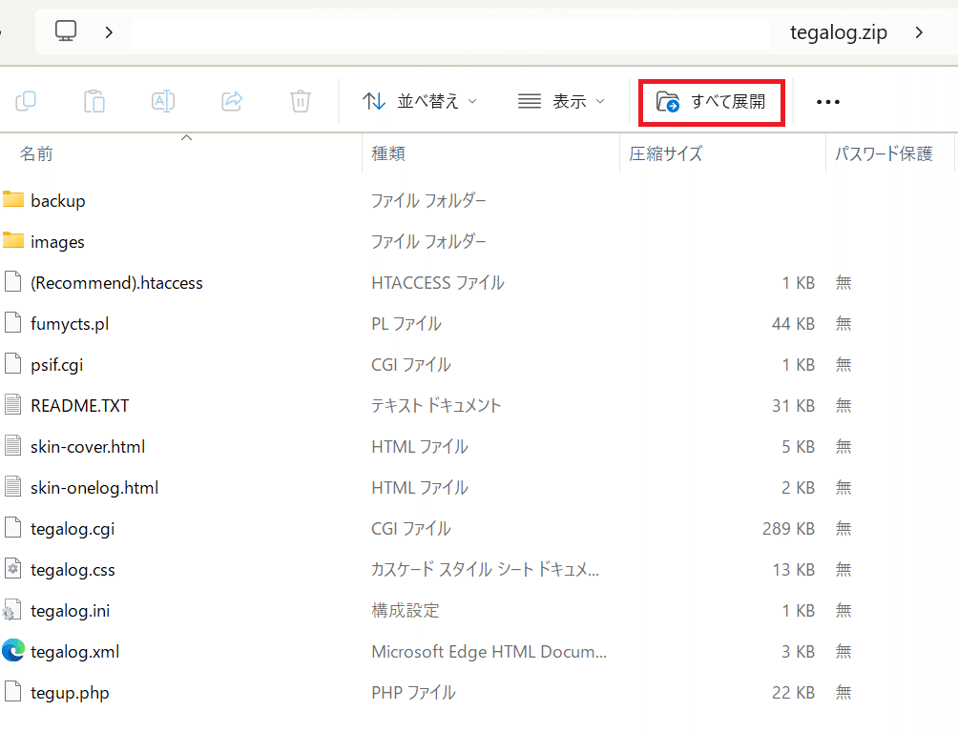The width and height of the screenshot is (958, 731).
Task: Click the Rename icon in toolbar
Action: pyautogui.click(x=163, y=101)
